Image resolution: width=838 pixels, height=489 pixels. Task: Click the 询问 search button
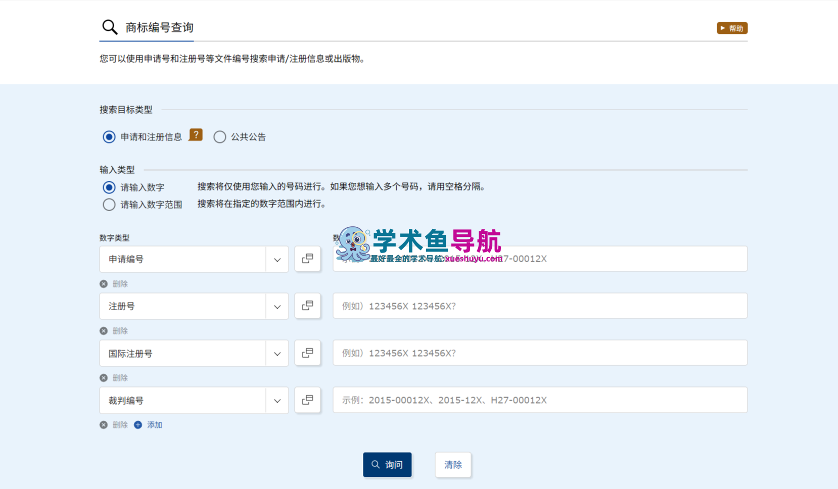pos(387,465)
